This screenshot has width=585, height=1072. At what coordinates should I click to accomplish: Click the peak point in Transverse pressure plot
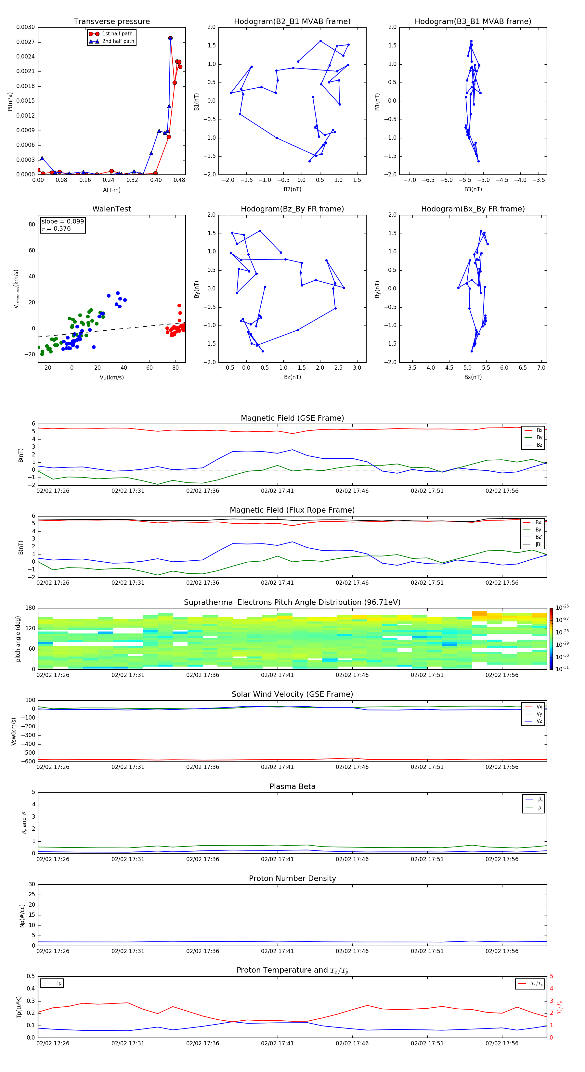click(x=170, y=38)
